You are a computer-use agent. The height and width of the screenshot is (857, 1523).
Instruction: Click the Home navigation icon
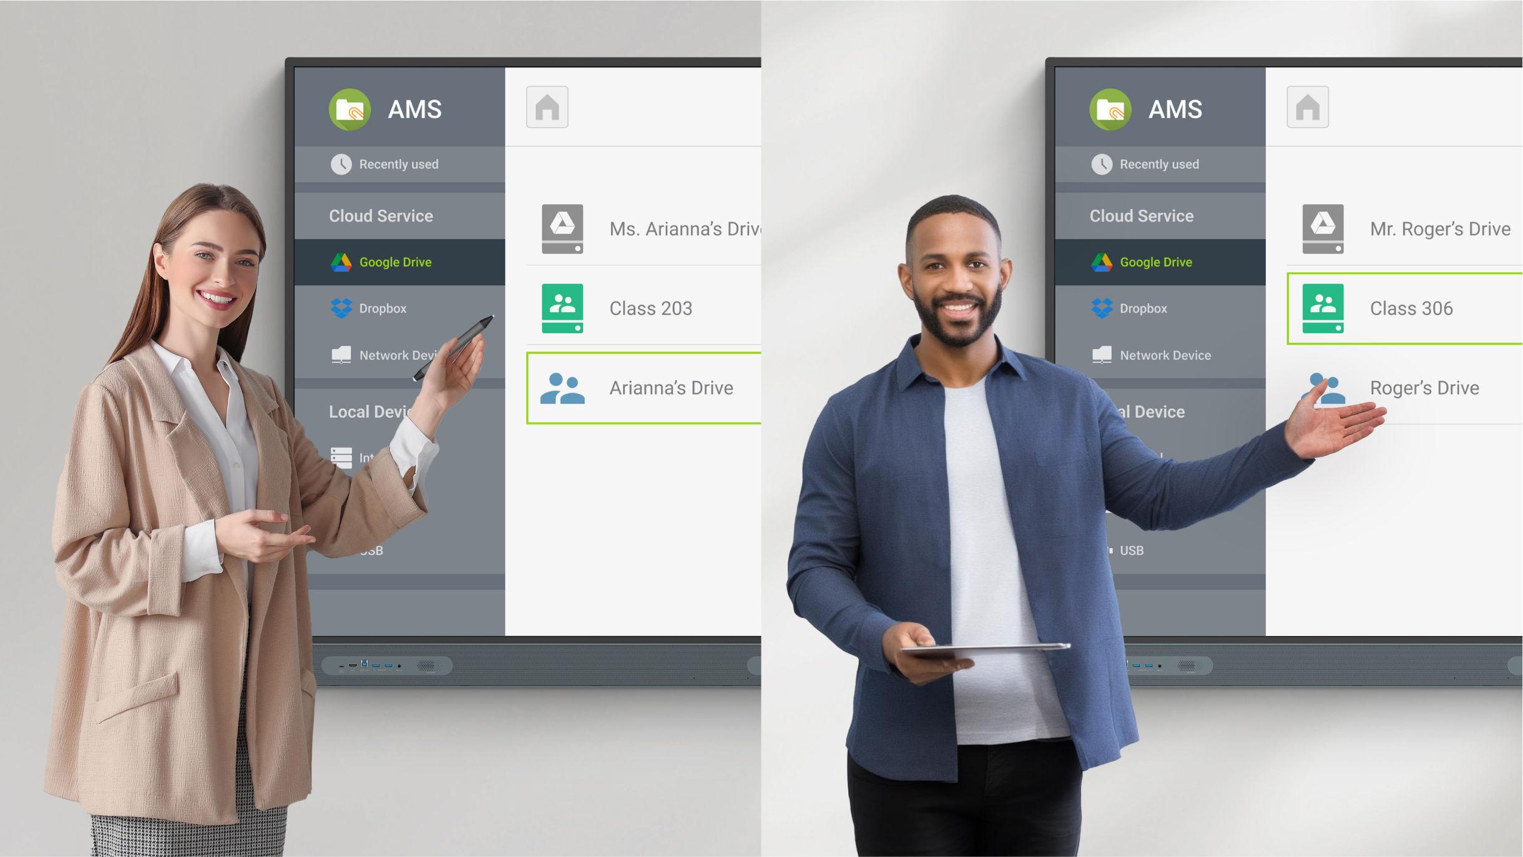click(x=547, y=107)
